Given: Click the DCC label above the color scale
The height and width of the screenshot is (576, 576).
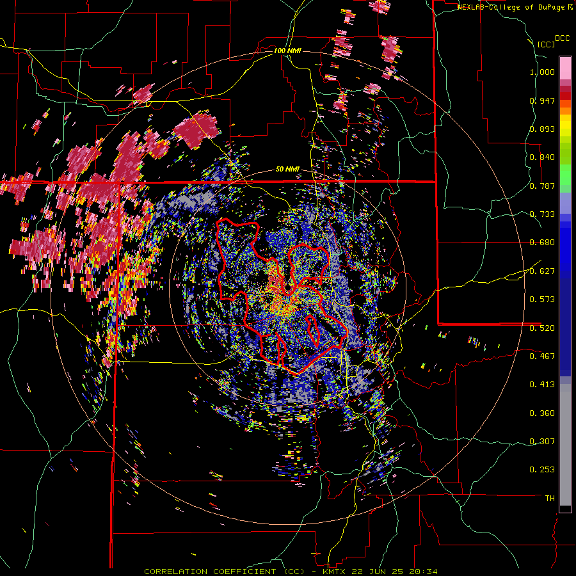Looking at the screenshot, I should [x=562, y=38].
